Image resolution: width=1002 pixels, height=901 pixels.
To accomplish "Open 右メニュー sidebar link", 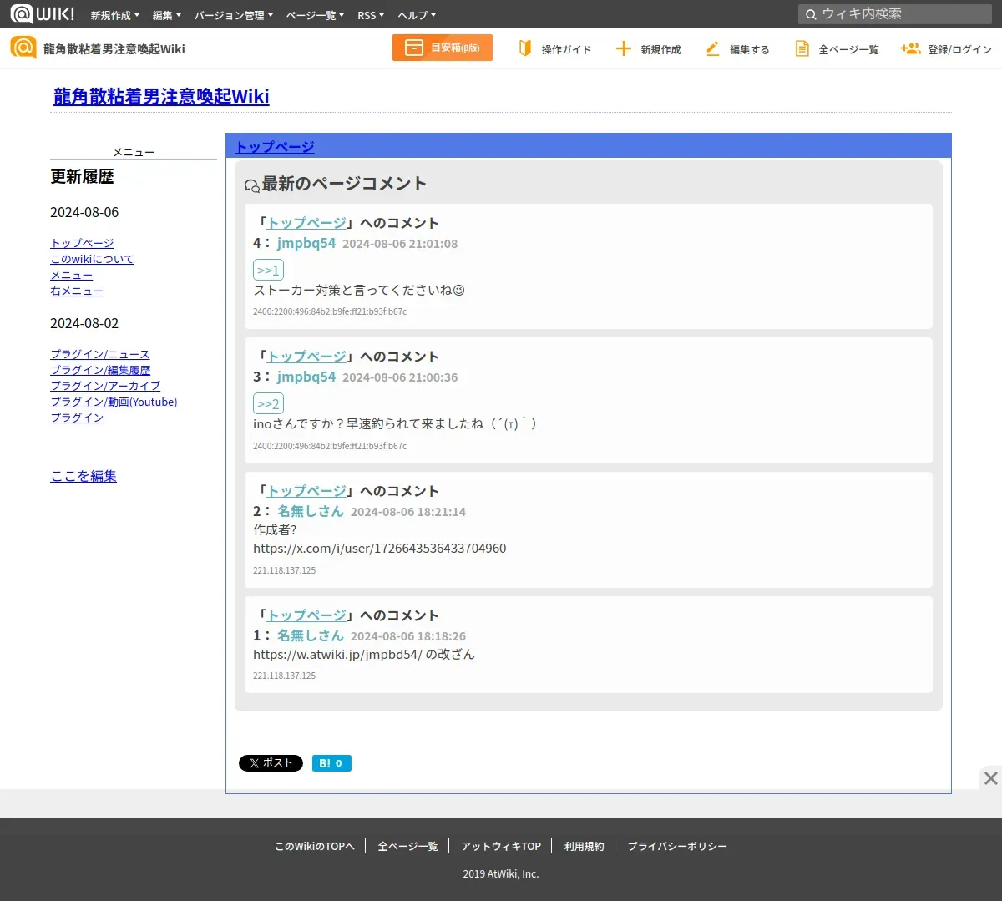I will click(x=77, y=291).
